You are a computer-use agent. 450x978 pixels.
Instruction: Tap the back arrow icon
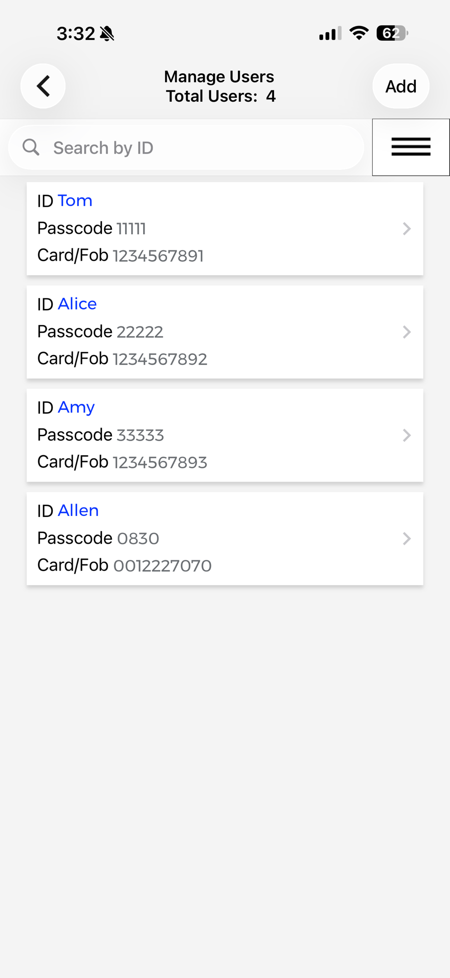43,86
